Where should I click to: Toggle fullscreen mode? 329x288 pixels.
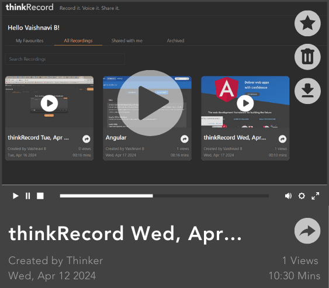316,196
